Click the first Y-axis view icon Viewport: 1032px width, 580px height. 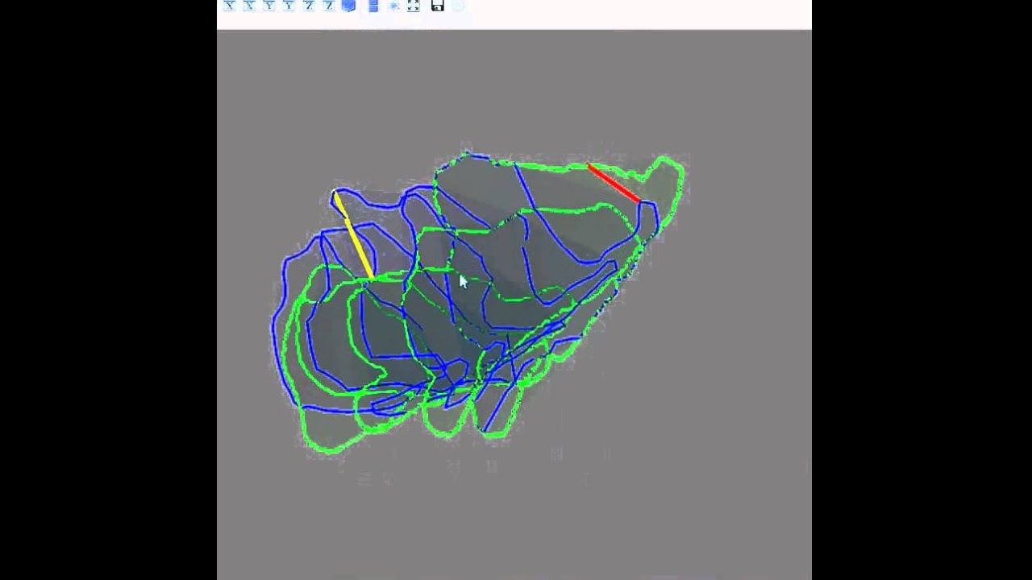coord(268,6)
